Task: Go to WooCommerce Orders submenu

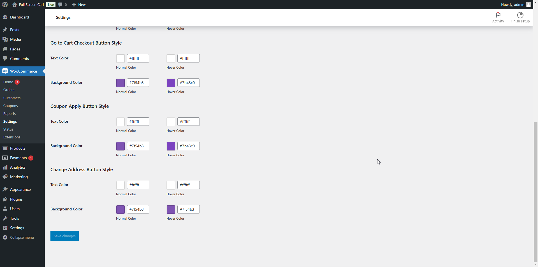Action: pyautogui.click(x=9, y=90)
